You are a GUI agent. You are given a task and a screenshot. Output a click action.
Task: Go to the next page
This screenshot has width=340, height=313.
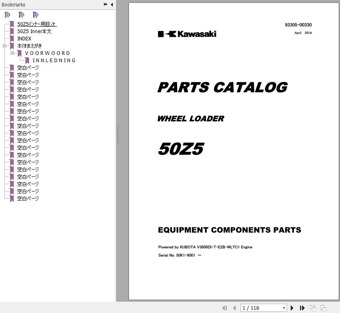coord(292,308)
